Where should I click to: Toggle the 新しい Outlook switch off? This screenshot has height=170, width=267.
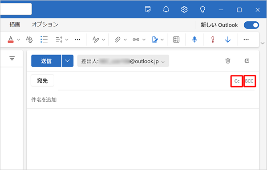click(251, 25)
